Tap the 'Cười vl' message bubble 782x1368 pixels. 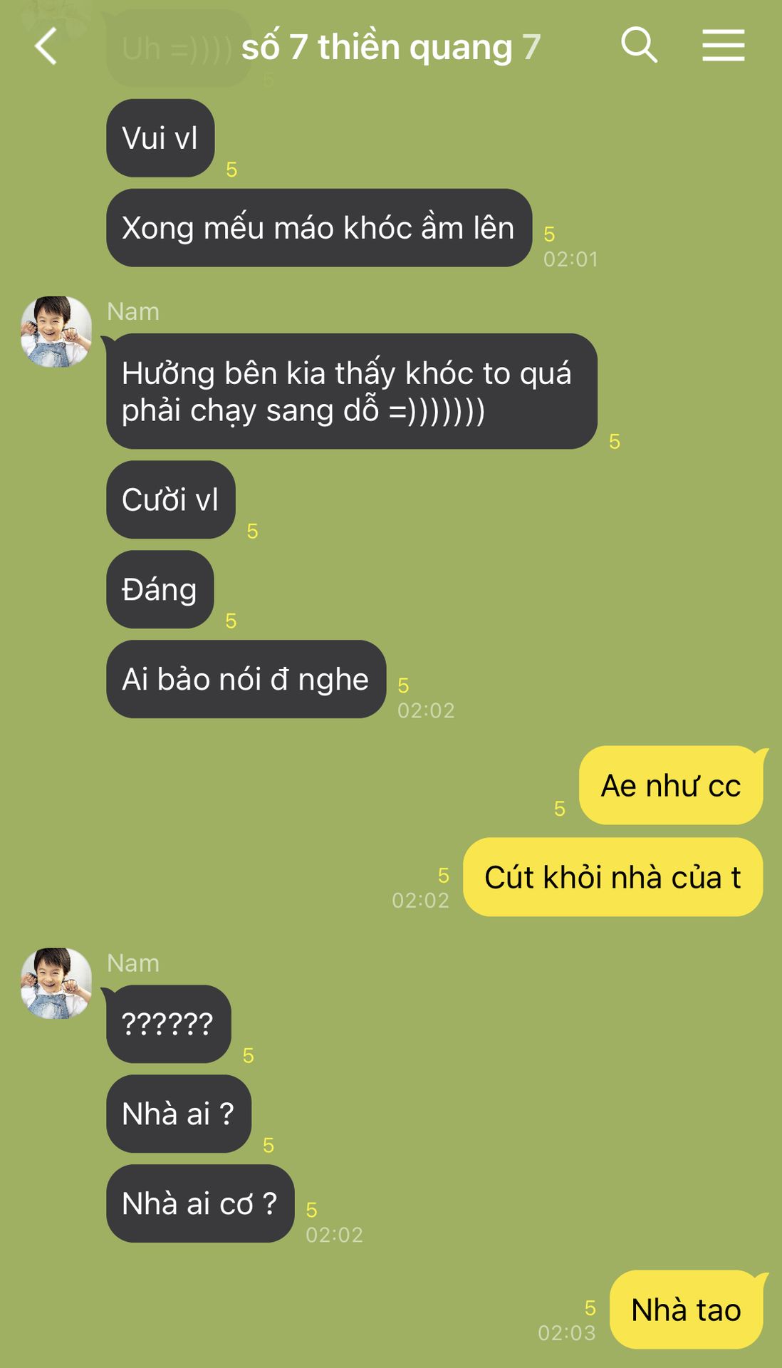pyautogui.click(x=171, y=499)
